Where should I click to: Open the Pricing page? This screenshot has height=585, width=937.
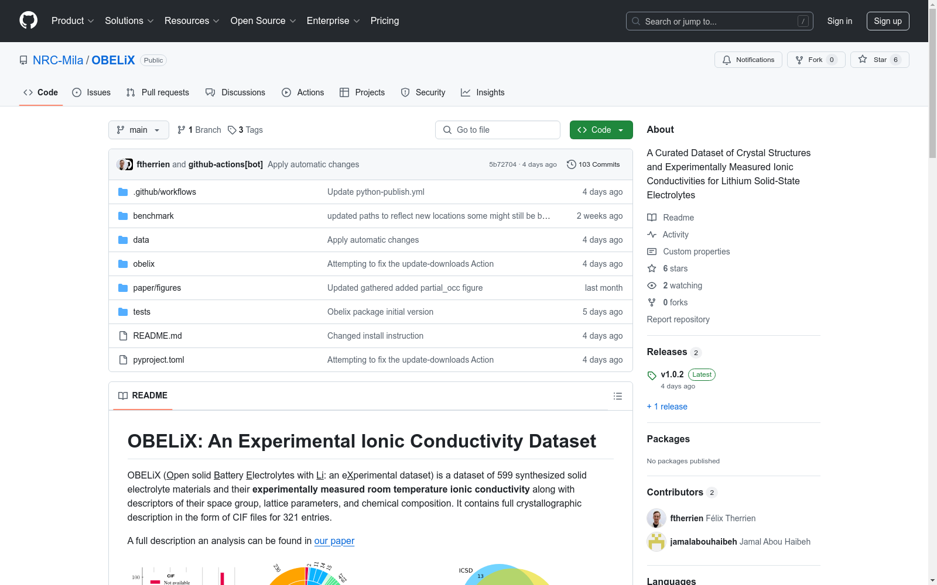pos(385,20)
